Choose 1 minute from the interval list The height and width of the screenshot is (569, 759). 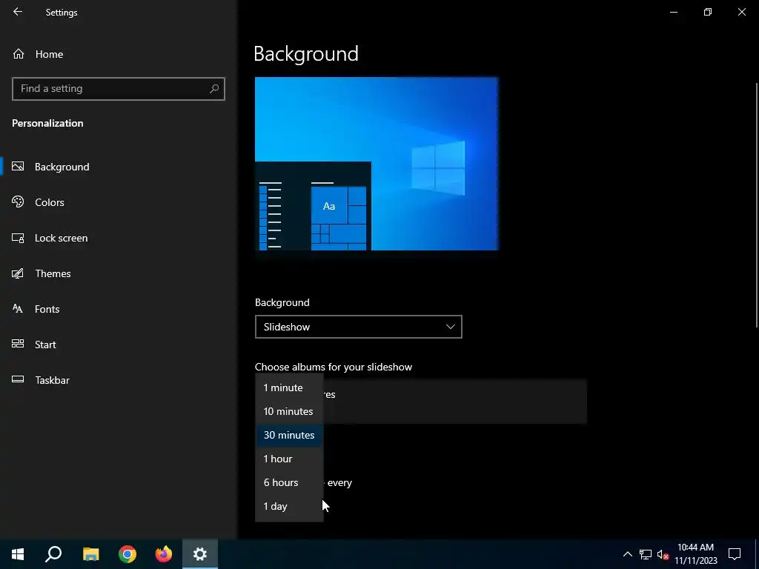click(x=289, y=387)
